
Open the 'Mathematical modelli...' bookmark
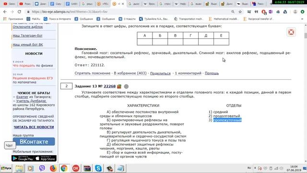click(224, 19)
